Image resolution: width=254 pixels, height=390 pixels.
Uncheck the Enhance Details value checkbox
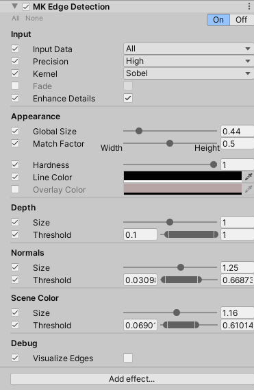(128, 98)
